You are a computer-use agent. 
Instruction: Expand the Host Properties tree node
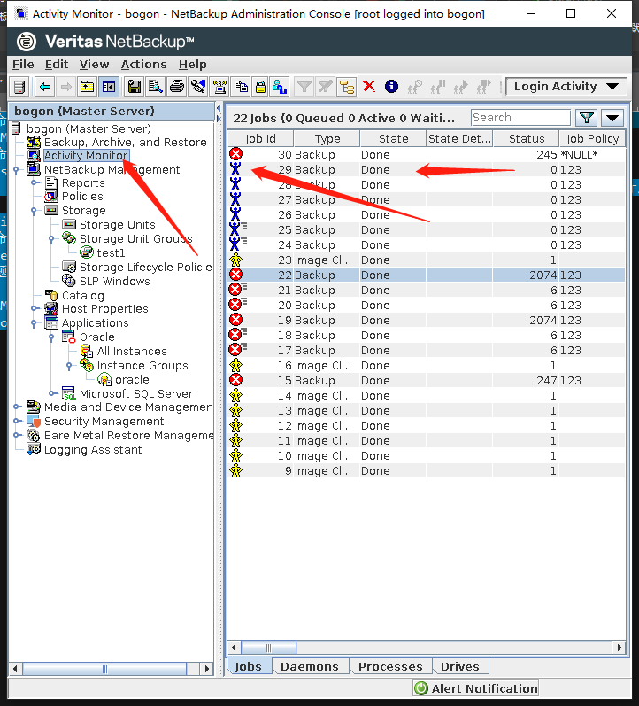click(x=35, y=308)
